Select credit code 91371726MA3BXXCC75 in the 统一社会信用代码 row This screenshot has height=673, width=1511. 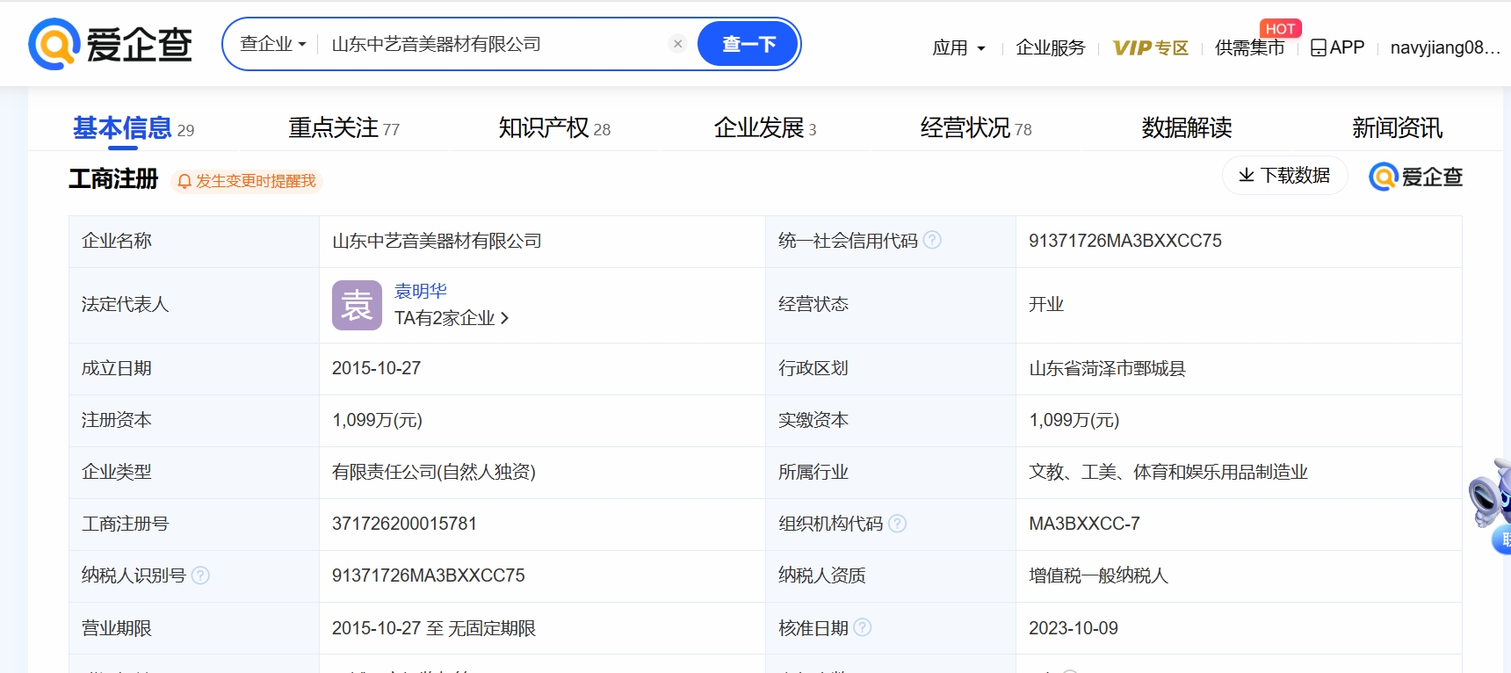(x=1125, y=241)
